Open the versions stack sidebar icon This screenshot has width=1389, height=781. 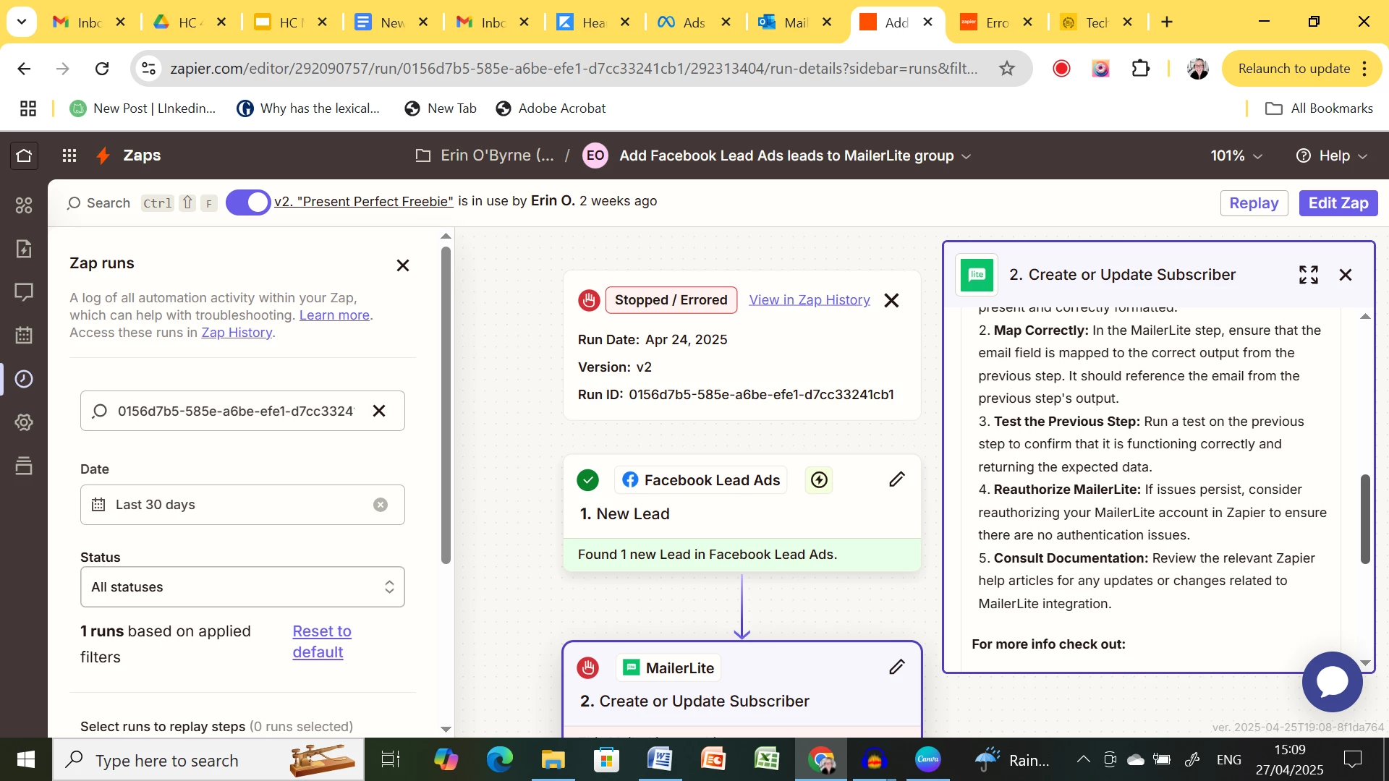(24, 466)
